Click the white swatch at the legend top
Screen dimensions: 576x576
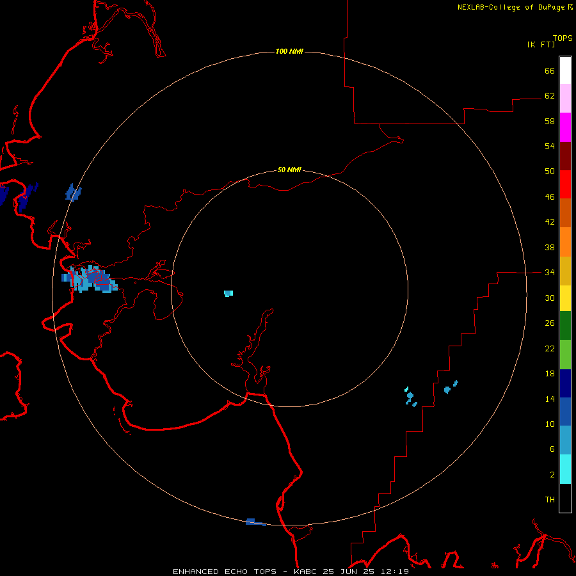[565, 70]
